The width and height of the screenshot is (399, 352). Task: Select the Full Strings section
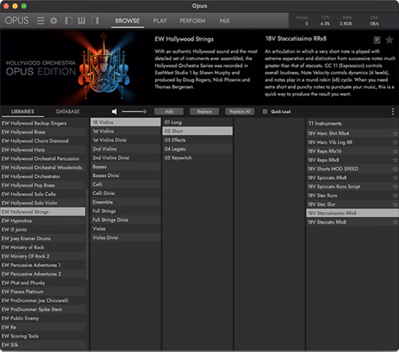(126, 211)
